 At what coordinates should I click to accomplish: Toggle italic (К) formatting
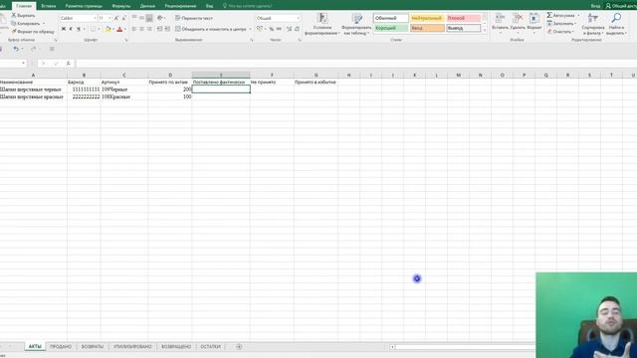pos(71,29)
